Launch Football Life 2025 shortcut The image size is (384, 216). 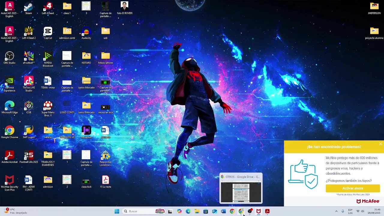[28, 157]
